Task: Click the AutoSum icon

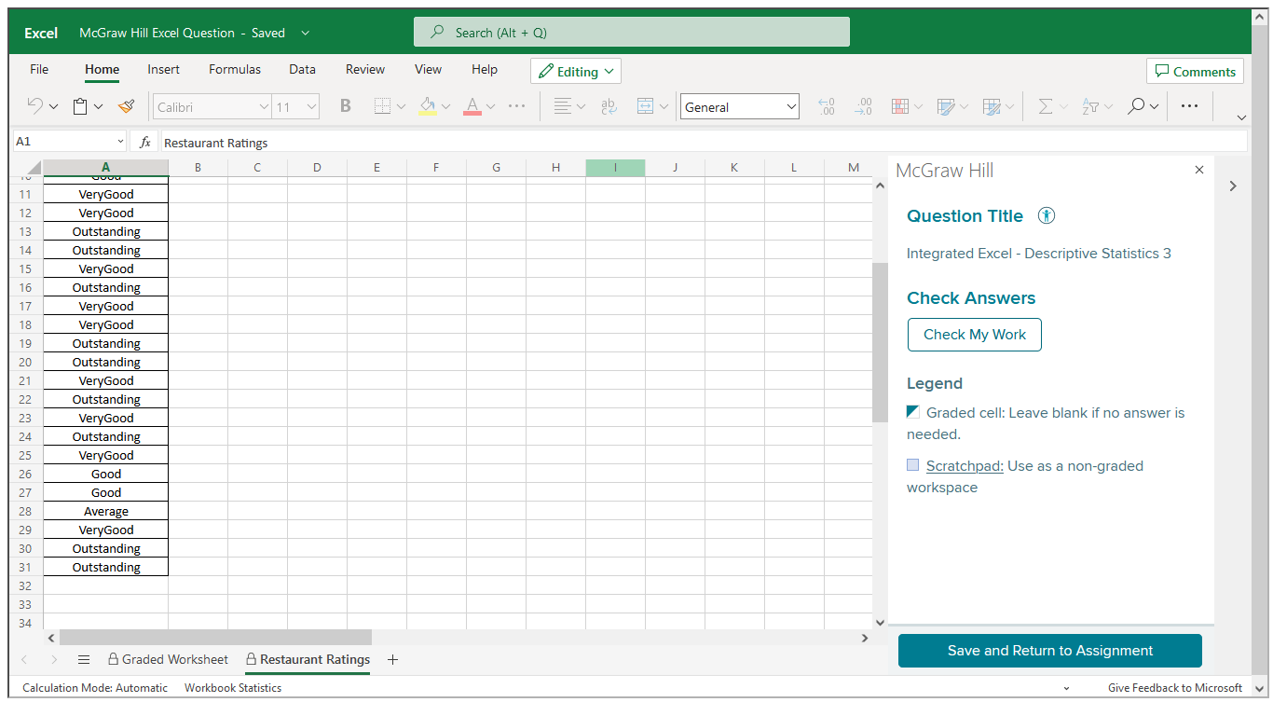Action: 1046,106
